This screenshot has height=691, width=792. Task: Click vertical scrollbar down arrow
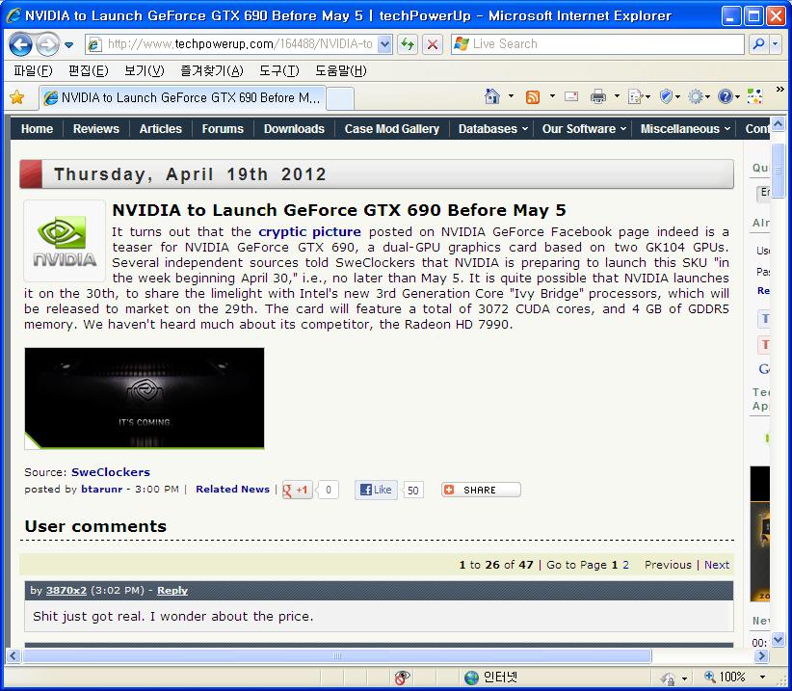coord(778,640)
